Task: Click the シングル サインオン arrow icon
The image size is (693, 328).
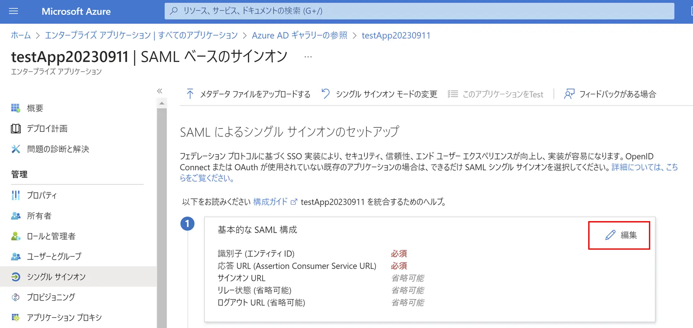Action: click(15, 277)
